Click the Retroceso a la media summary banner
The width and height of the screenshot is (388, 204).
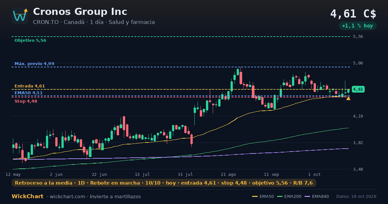pos(164,183)
